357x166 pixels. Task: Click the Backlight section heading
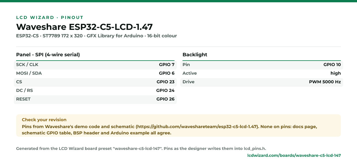coord(195,55)
